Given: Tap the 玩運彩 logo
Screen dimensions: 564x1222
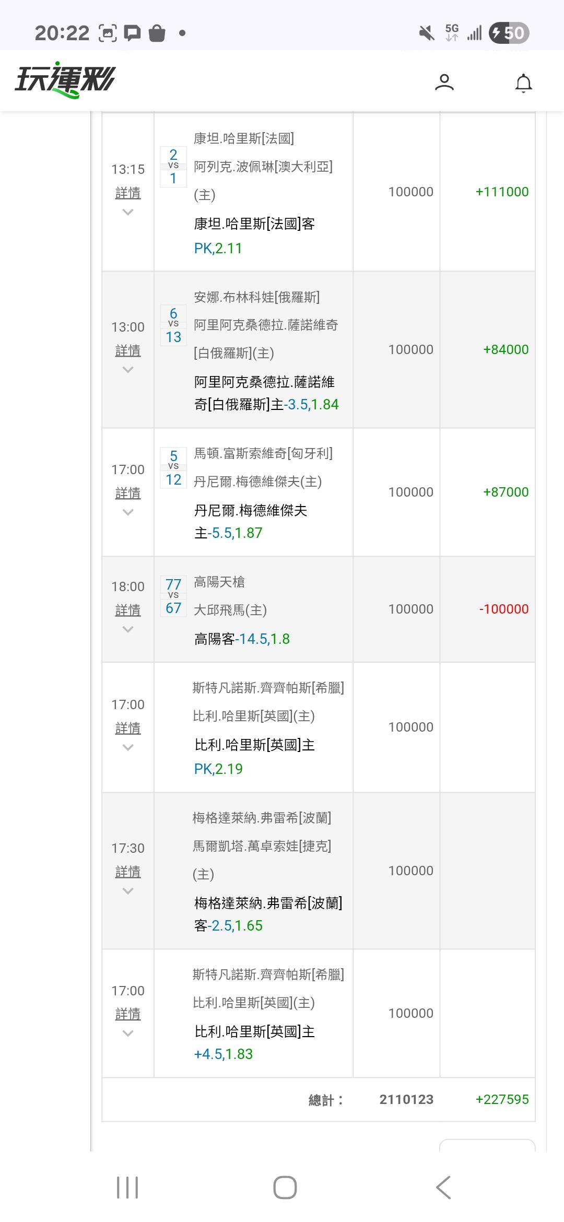Looking at the screenshot, I should click(65, 81).
